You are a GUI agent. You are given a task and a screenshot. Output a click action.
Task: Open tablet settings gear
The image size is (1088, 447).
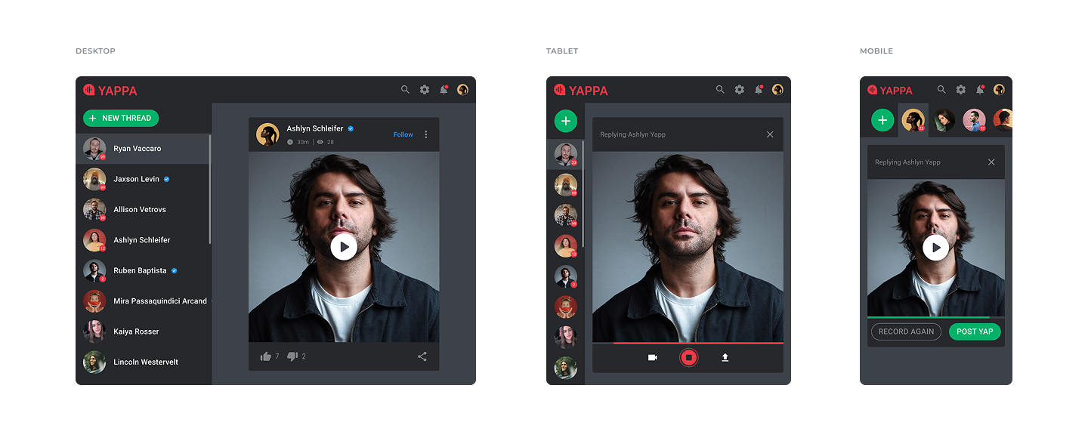point(740,90)
